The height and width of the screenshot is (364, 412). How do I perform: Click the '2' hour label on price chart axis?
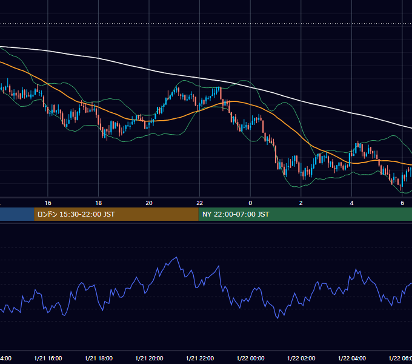301,203
